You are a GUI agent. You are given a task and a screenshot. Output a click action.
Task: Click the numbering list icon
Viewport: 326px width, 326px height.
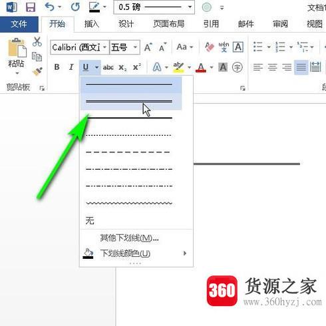point(280,47)
